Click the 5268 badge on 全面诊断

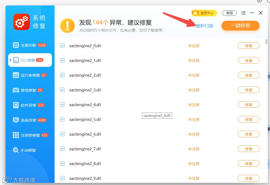click(42, 45)
